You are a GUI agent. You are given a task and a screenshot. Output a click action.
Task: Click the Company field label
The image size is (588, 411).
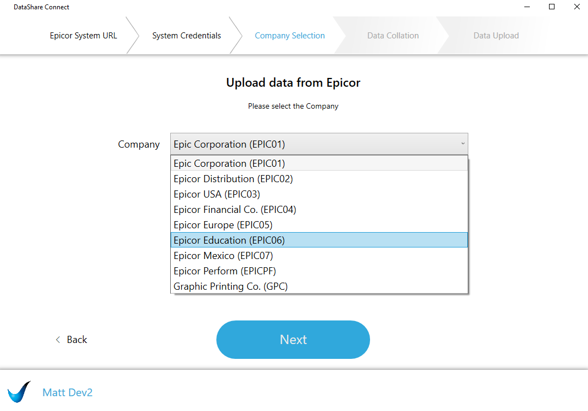[x=139, y=144]
